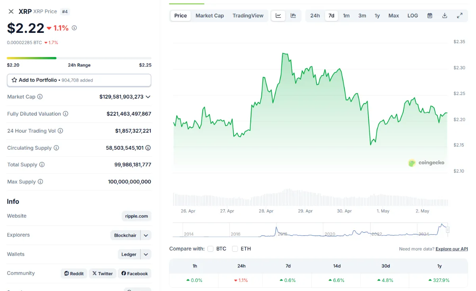Image resolution: width=476 pixels, height=291 pixels.
Task: Switch to line chart view icon
Action: 278,16
